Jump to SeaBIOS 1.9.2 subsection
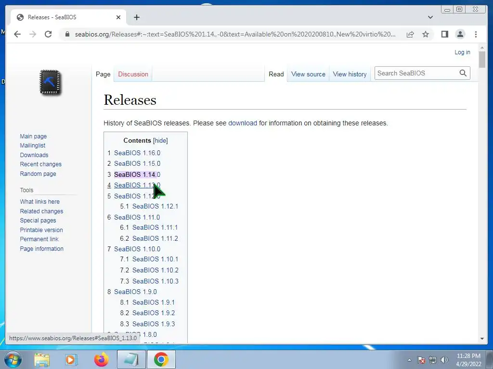The image size is (493, 369). [154, 313]
